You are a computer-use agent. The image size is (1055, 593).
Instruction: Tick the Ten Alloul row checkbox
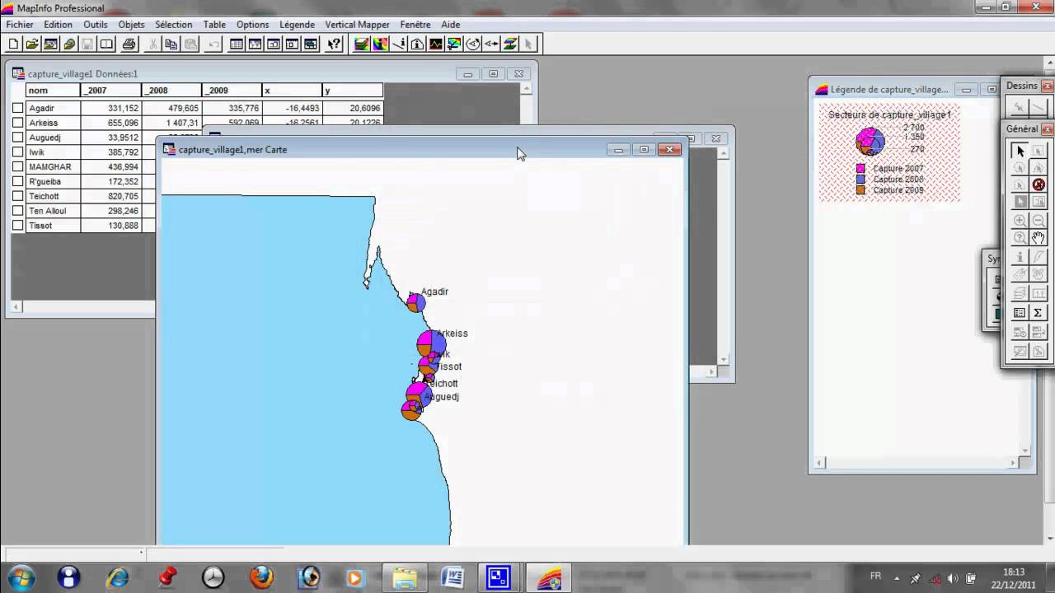click(x=17, y=211)
